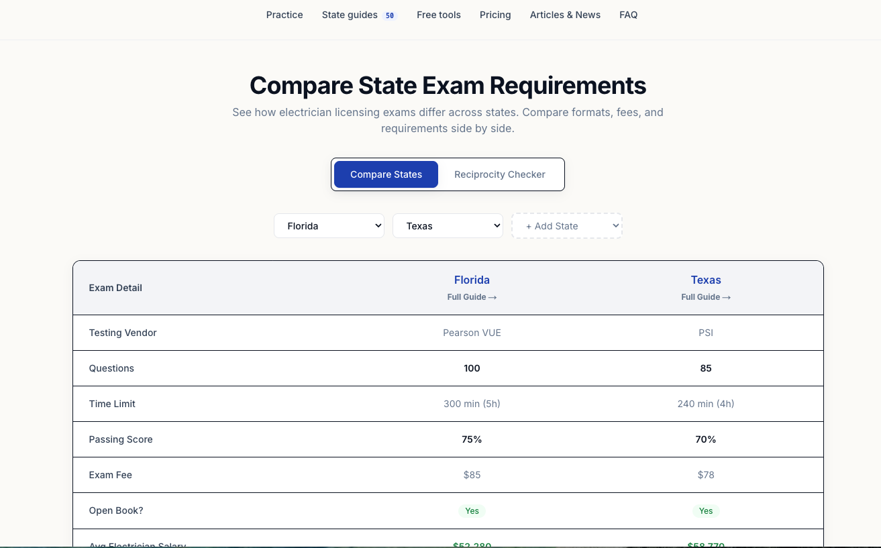Click the Testing Vendor row label
881x548 pixels.
tap(123, 333)
